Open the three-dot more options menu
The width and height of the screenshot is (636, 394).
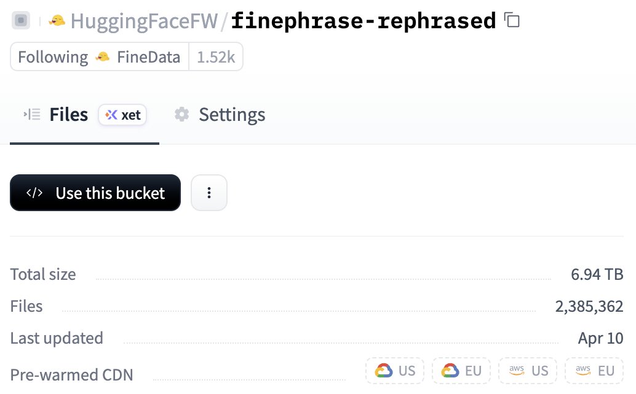[209, 193]
